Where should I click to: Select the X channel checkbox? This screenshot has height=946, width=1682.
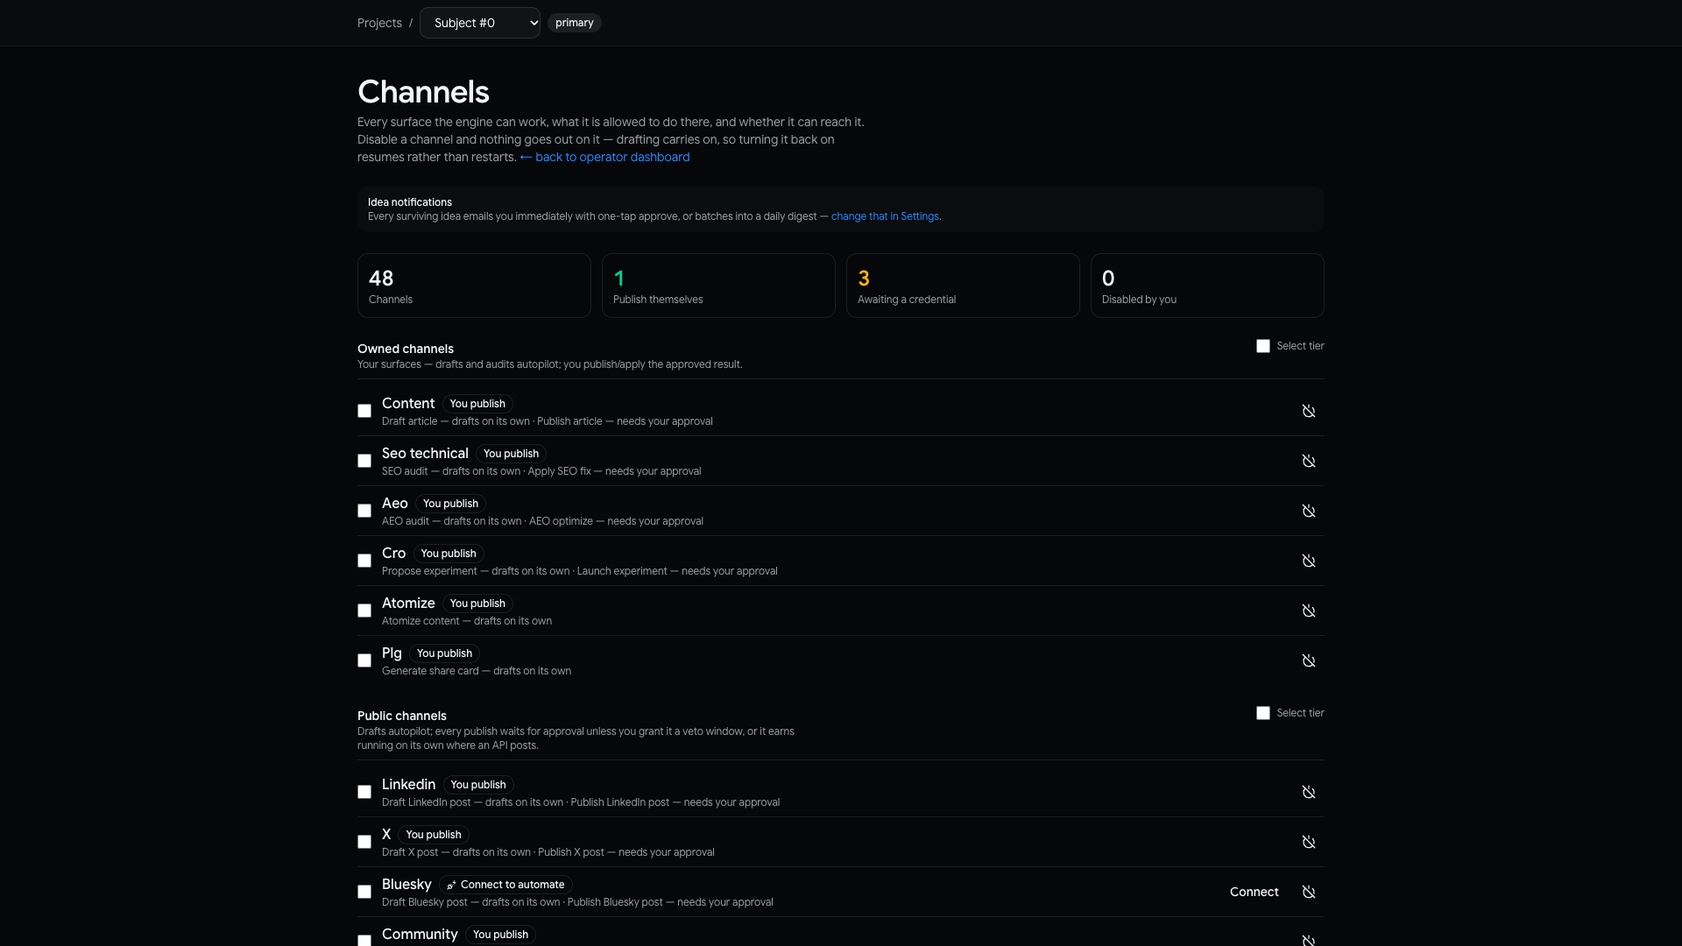(x=364, y=842)
